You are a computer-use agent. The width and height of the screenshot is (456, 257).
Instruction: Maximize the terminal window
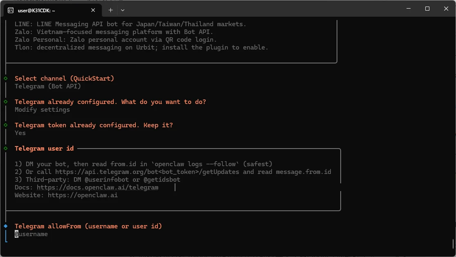(x=427, y=9)
